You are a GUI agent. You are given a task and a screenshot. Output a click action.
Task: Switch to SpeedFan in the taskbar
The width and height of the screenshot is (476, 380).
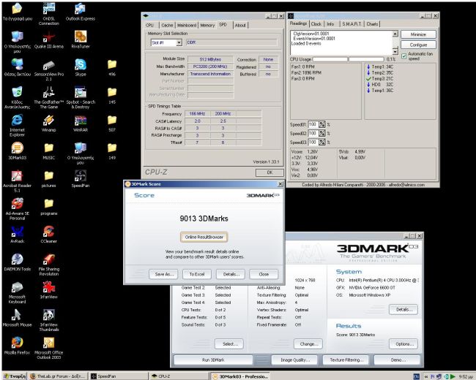119,376
